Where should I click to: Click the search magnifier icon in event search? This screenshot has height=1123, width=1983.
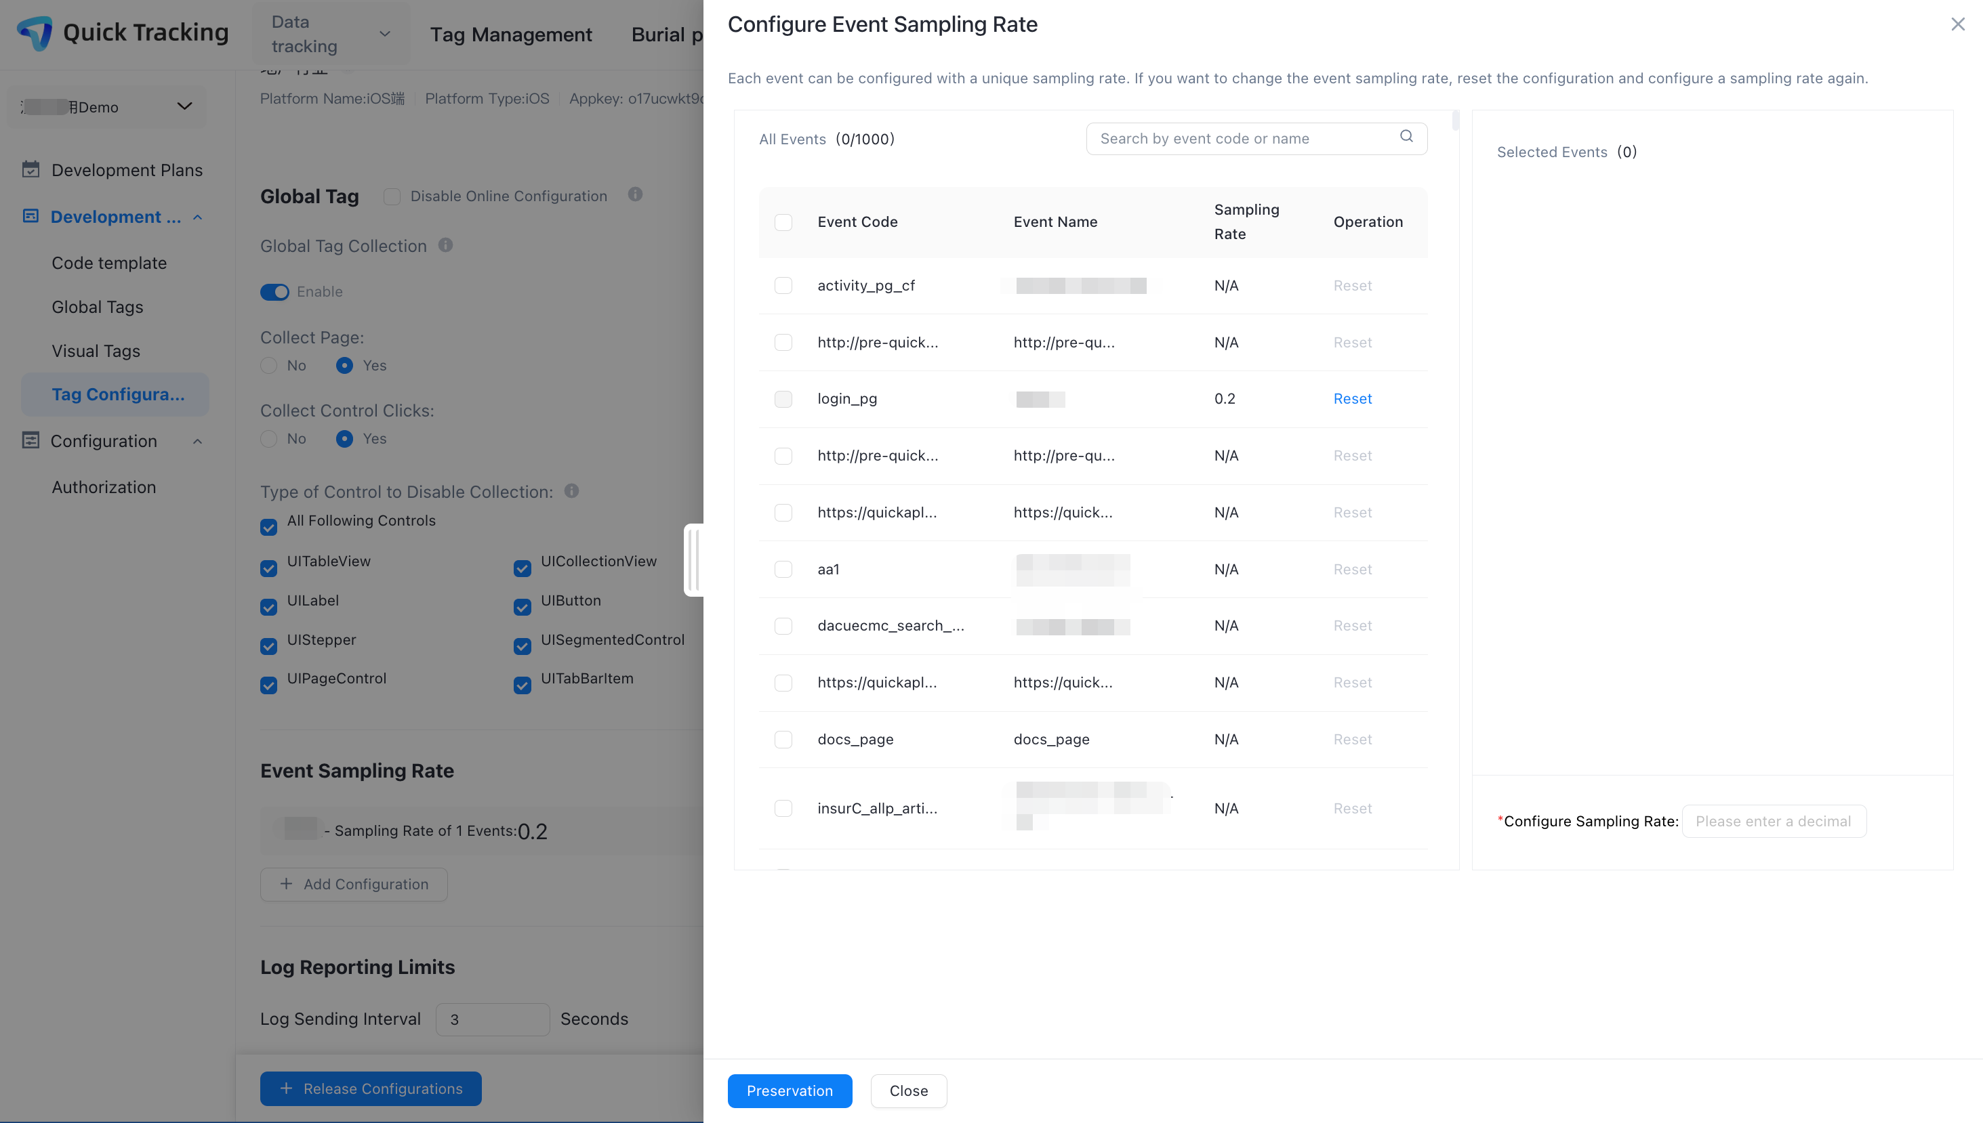1406,137
